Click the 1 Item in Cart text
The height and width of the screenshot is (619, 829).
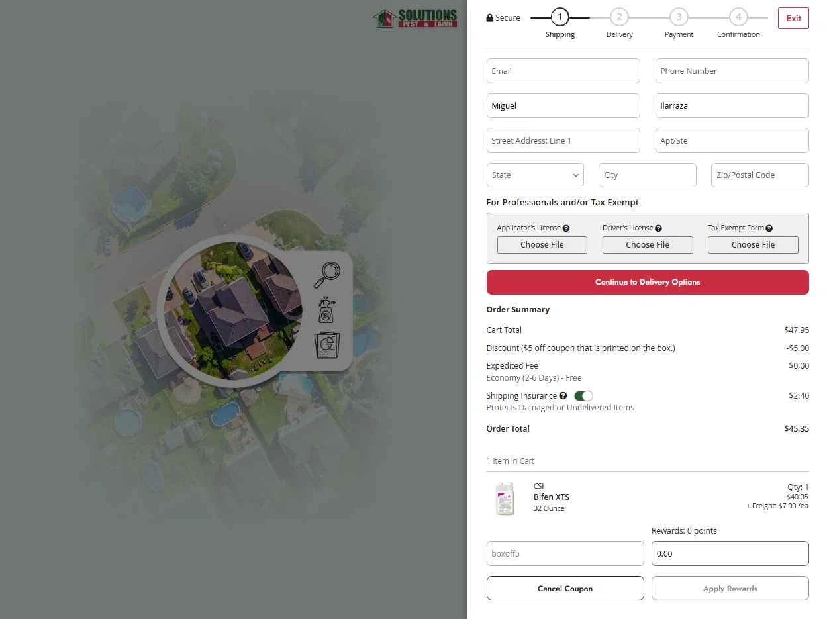[510, 461]
